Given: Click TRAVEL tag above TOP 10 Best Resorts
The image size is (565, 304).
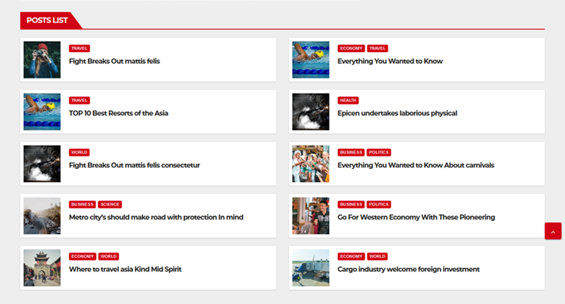Looking at the screenshot, I should tap(79, 101).
